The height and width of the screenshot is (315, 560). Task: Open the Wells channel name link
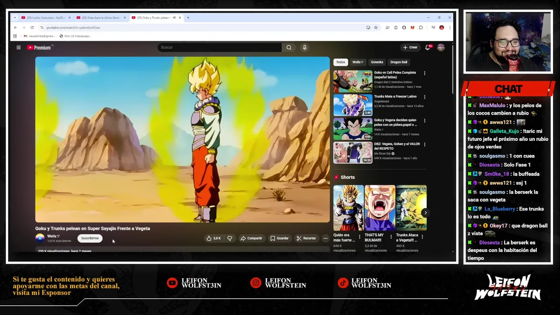[53, 236]
